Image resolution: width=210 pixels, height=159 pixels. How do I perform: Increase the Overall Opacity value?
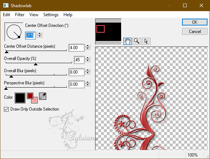[x=87, y=58]
